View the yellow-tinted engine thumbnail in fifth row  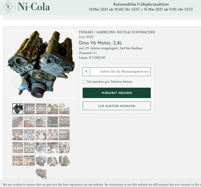tap(64, 160)
